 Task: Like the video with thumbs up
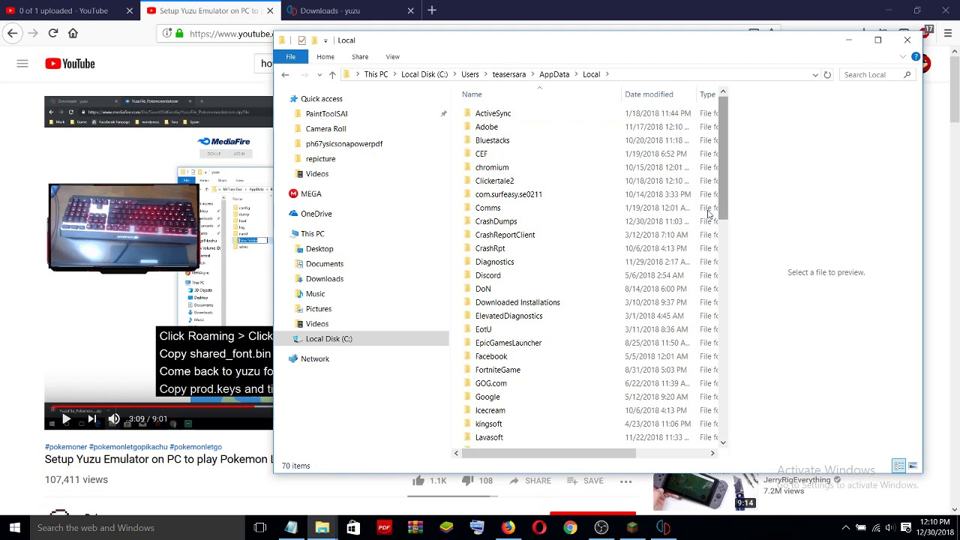(418, 481)
